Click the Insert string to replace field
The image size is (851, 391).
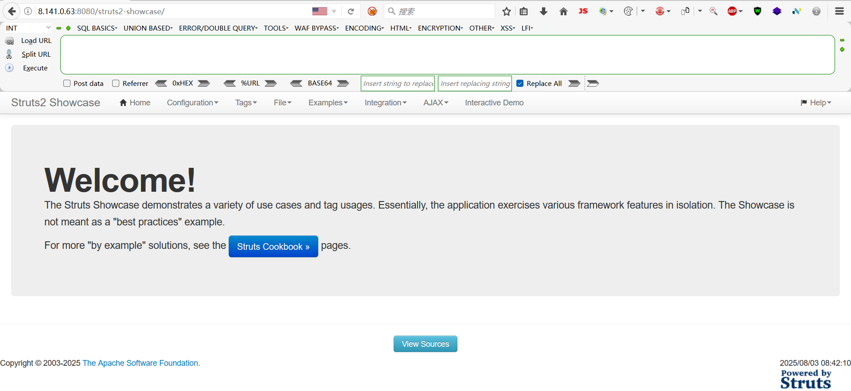[x=398, y=83]
